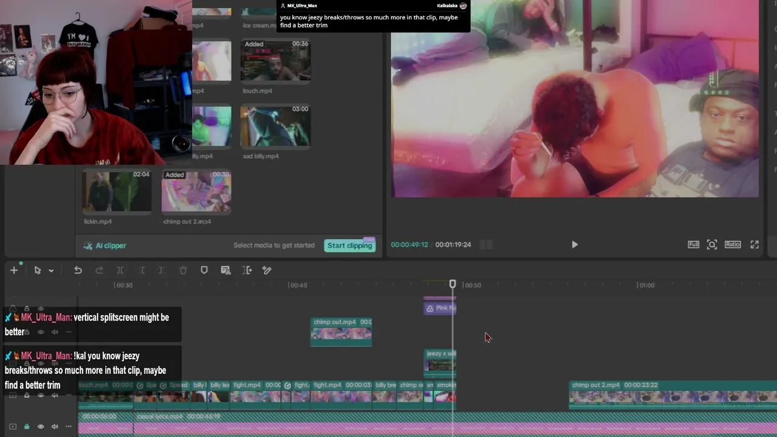Click the current timecode 00:00:49:12

(x=409, y=245)
